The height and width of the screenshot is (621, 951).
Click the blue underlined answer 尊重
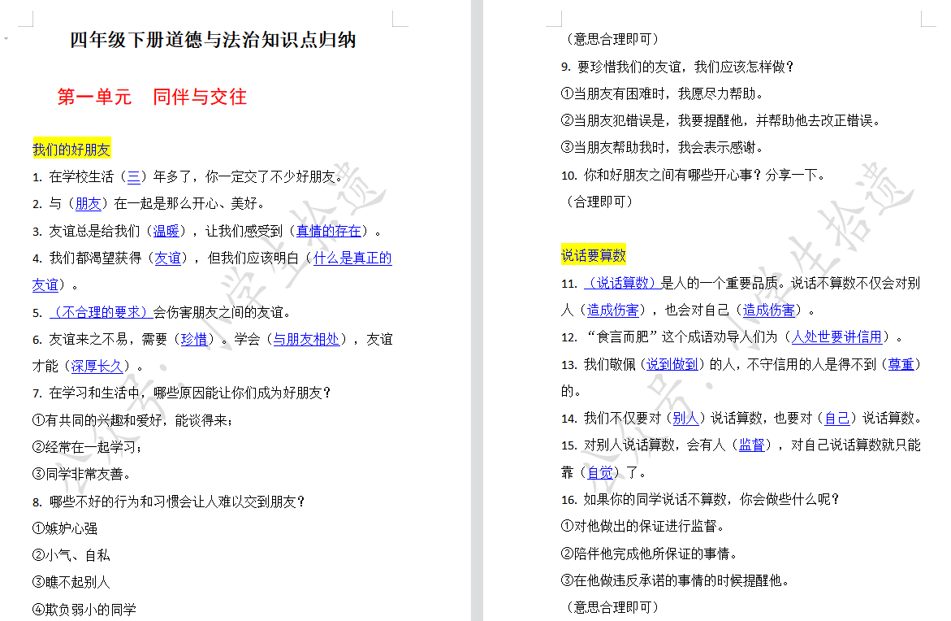[x=901, y=364]
